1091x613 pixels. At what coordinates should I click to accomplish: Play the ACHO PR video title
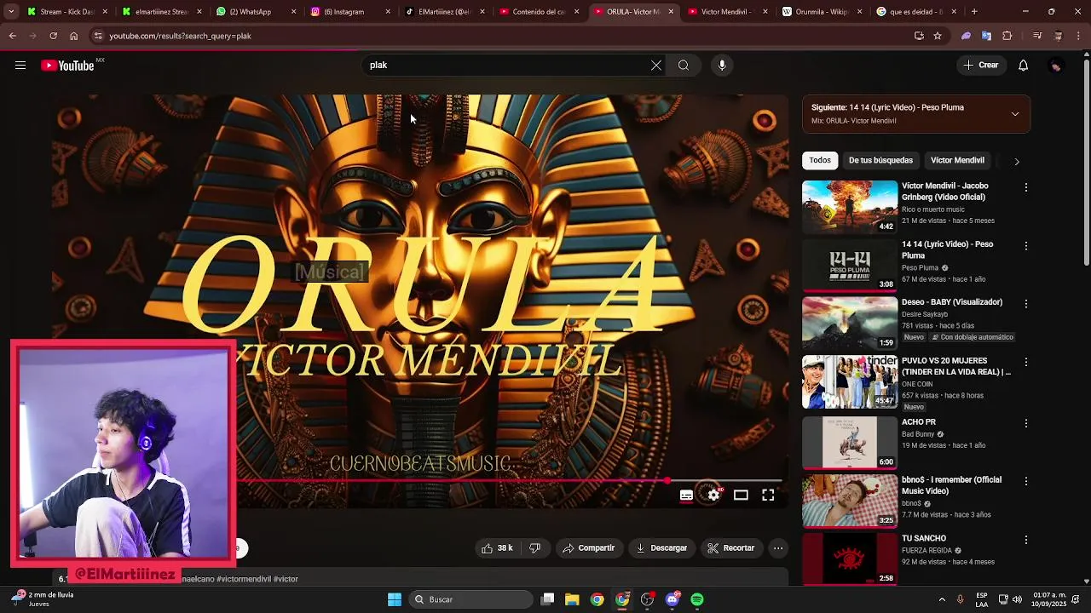click(919, 422)
